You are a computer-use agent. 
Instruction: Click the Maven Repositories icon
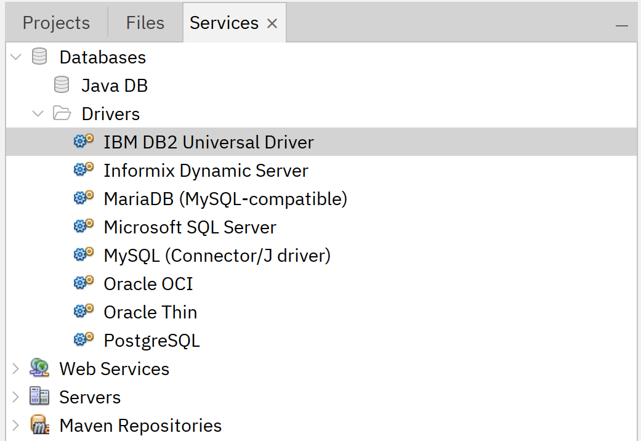(39, 425)
